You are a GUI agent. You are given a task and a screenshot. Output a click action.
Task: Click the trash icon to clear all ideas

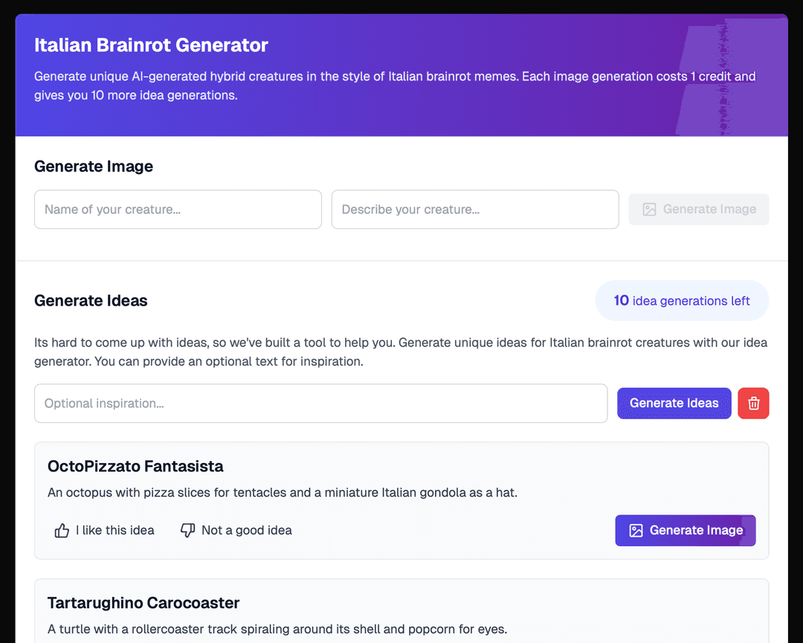753,403
